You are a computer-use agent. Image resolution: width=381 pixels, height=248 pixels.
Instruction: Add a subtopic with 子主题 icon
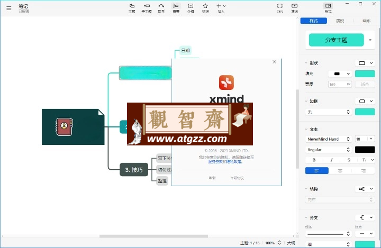147,8
